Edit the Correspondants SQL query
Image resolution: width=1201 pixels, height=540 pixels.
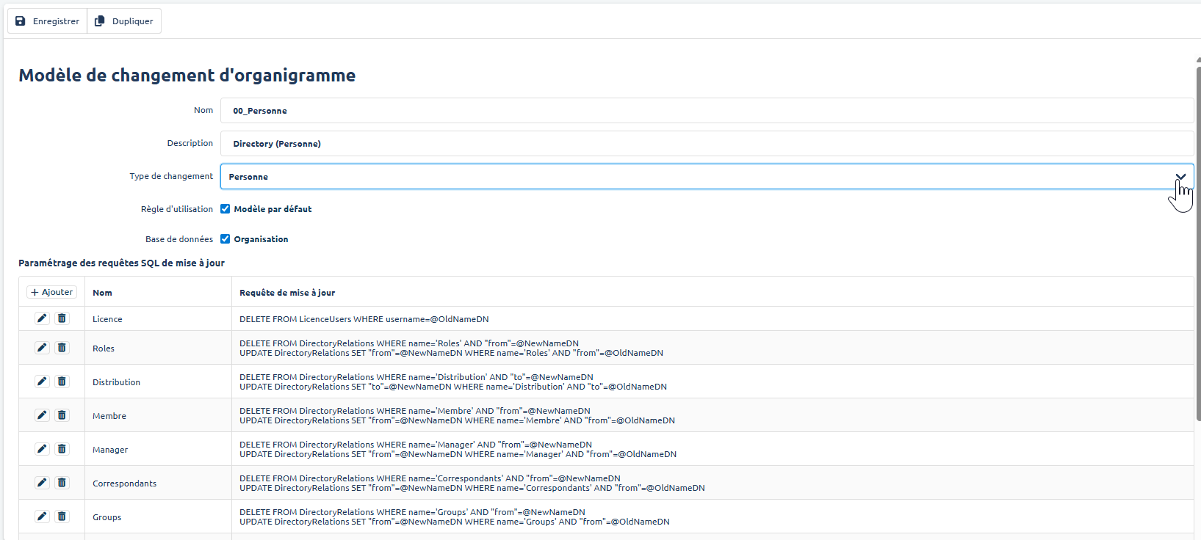click(42, 483)
